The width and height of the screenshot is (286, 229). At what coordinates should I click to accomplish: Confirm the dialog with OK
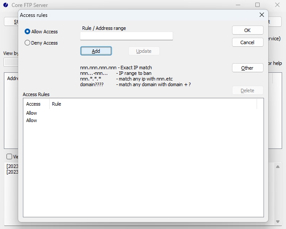248,30
